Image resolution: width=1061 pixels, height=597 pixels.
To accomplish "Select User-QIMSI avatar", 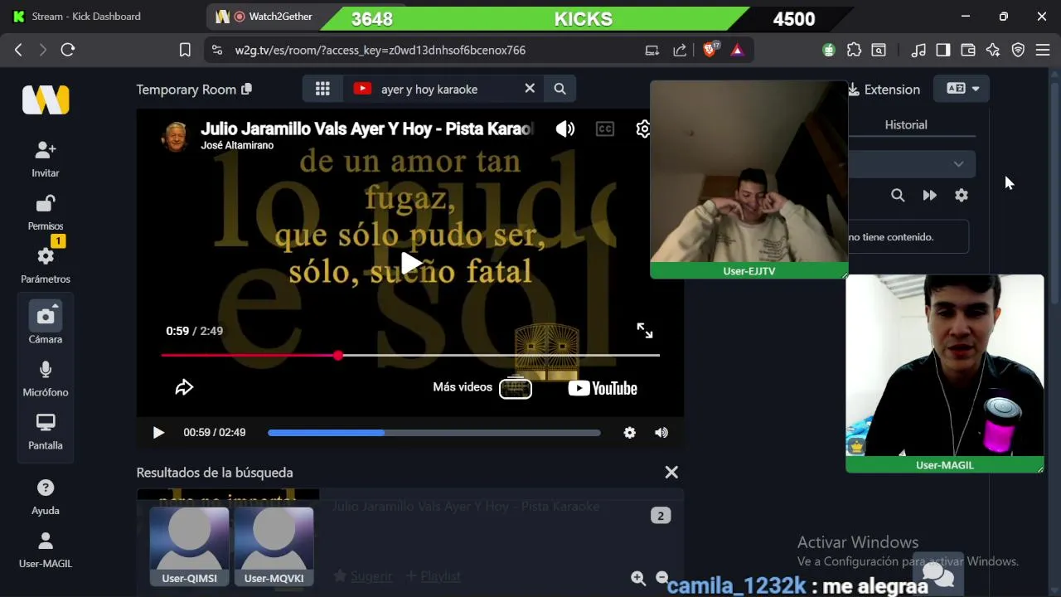I will click(x=190, y=546).
